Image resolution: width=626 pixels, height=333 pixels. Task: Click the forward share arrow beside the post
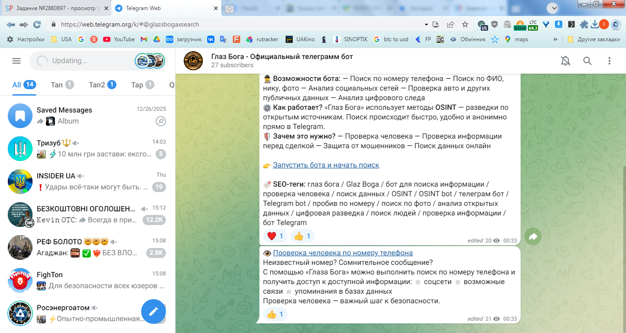pyautogui.click(x=533, y=236)
